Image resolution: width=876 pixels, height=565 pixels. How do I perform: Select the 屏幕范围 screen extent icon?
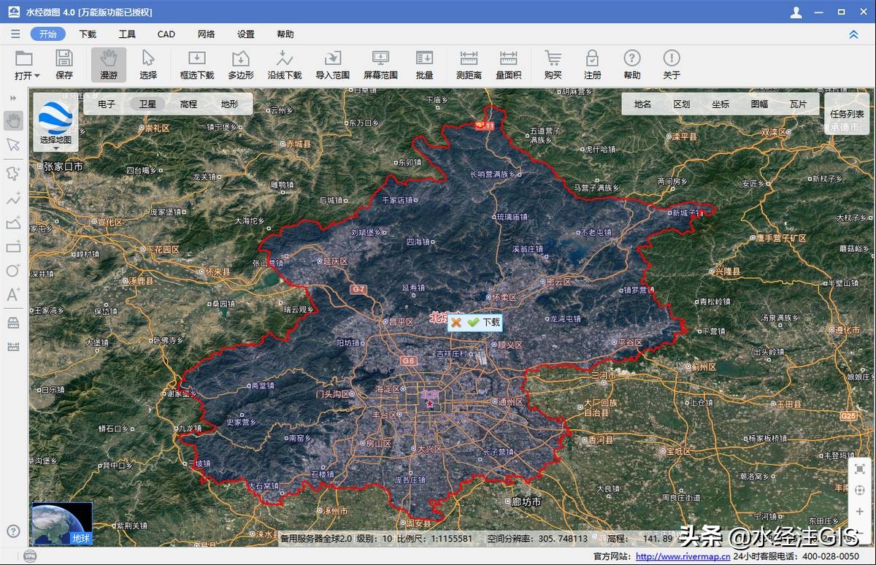(380, 64)
